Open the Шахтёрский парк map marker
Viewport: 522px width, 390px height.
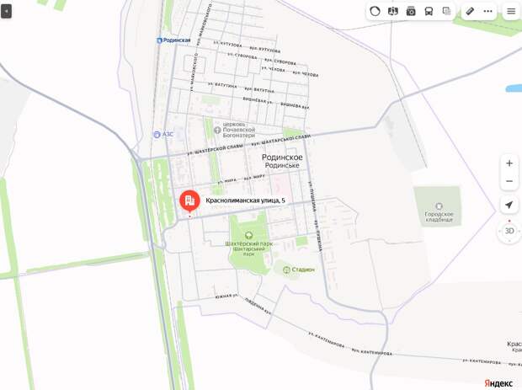point(248,236)
